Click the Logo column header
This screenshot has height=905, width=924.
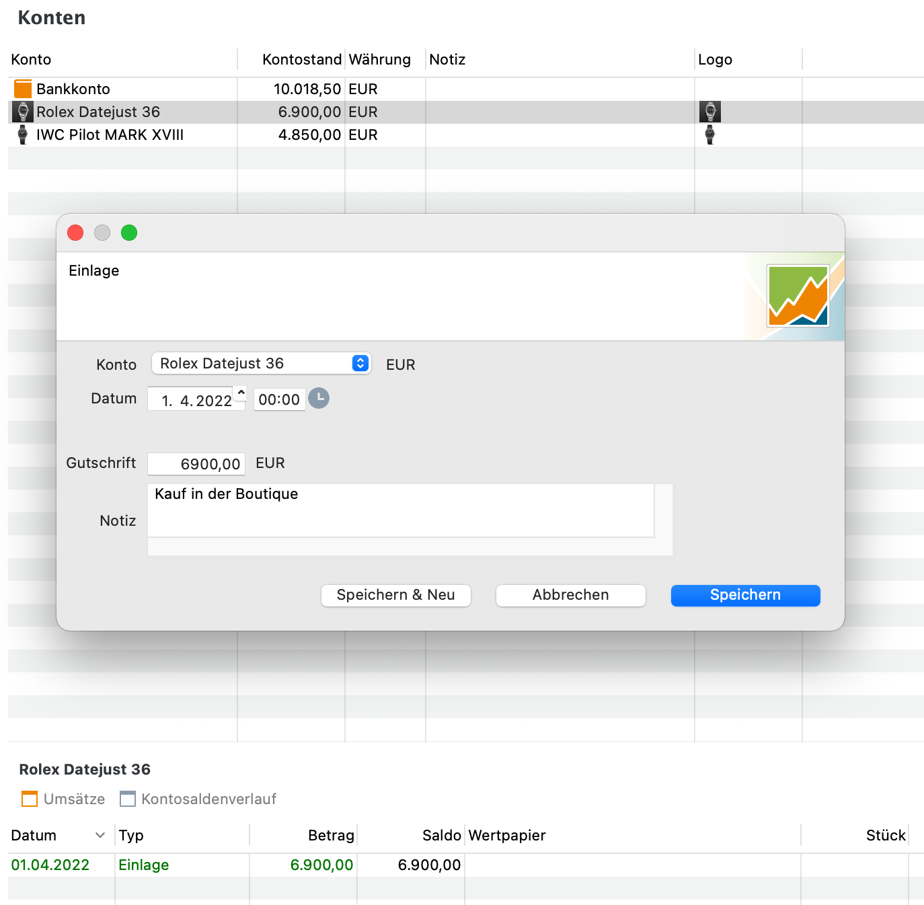tap(748, 59)
